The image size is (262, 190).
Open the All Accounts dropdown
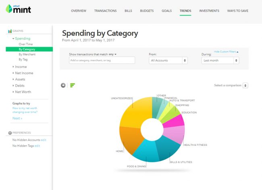tap(168, 60)
